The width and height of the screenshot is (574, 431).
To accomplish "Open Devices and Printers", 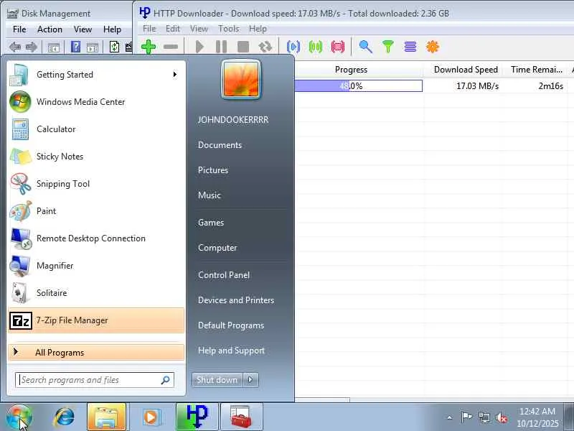I will 236,300.
